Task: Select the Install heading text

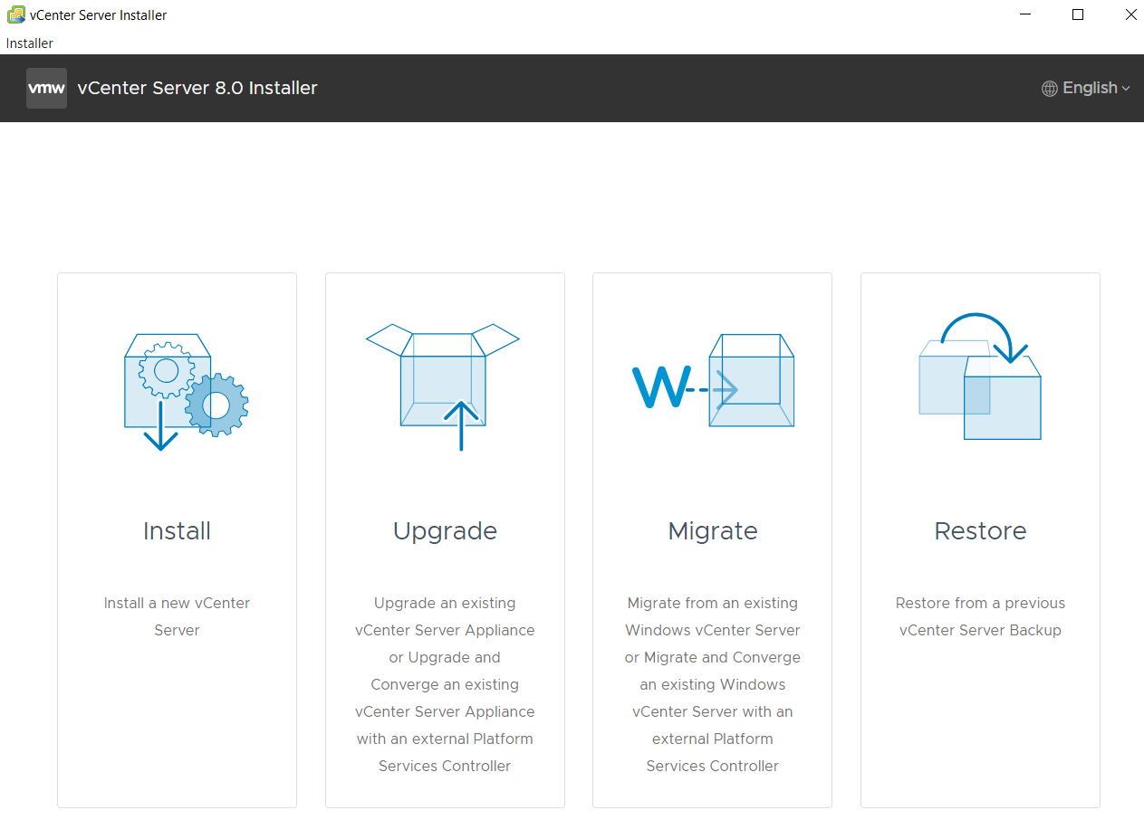Action: [x=177, y=530]
